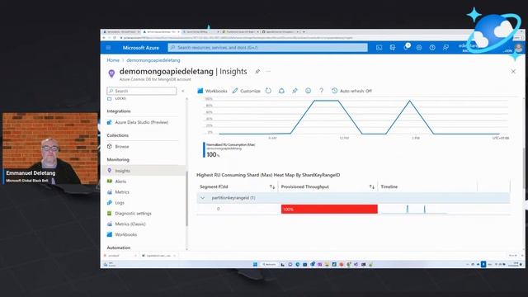528x297 pixels.
Task: Switch to the second browser tab demomongoapiedeletang
Action: coord(161,31)
